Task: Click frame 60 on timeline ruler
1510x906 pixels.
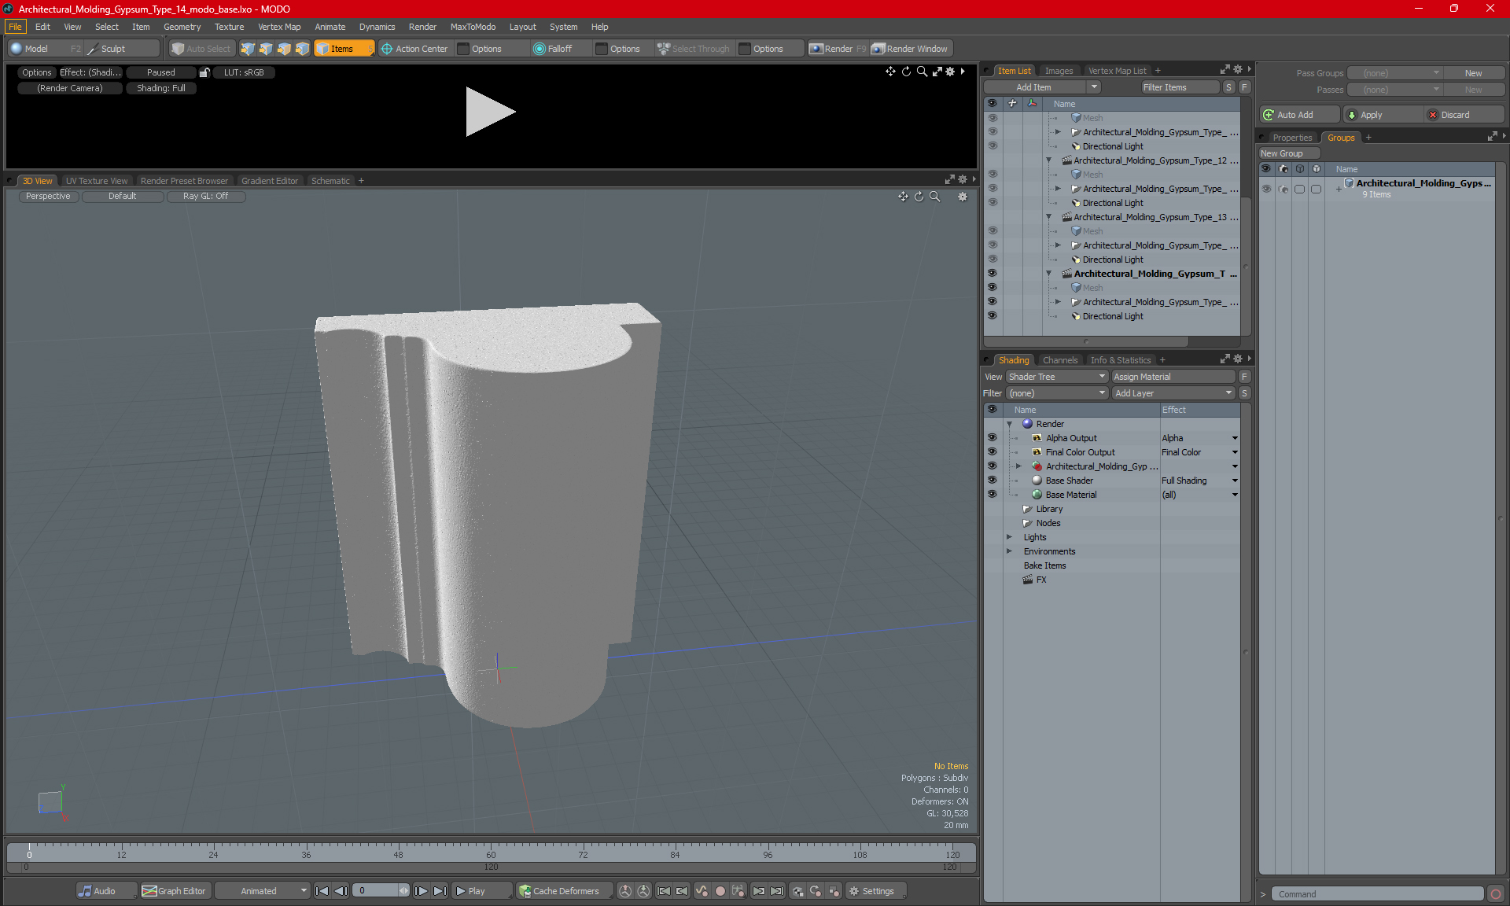Action: [x=491, y=854]
